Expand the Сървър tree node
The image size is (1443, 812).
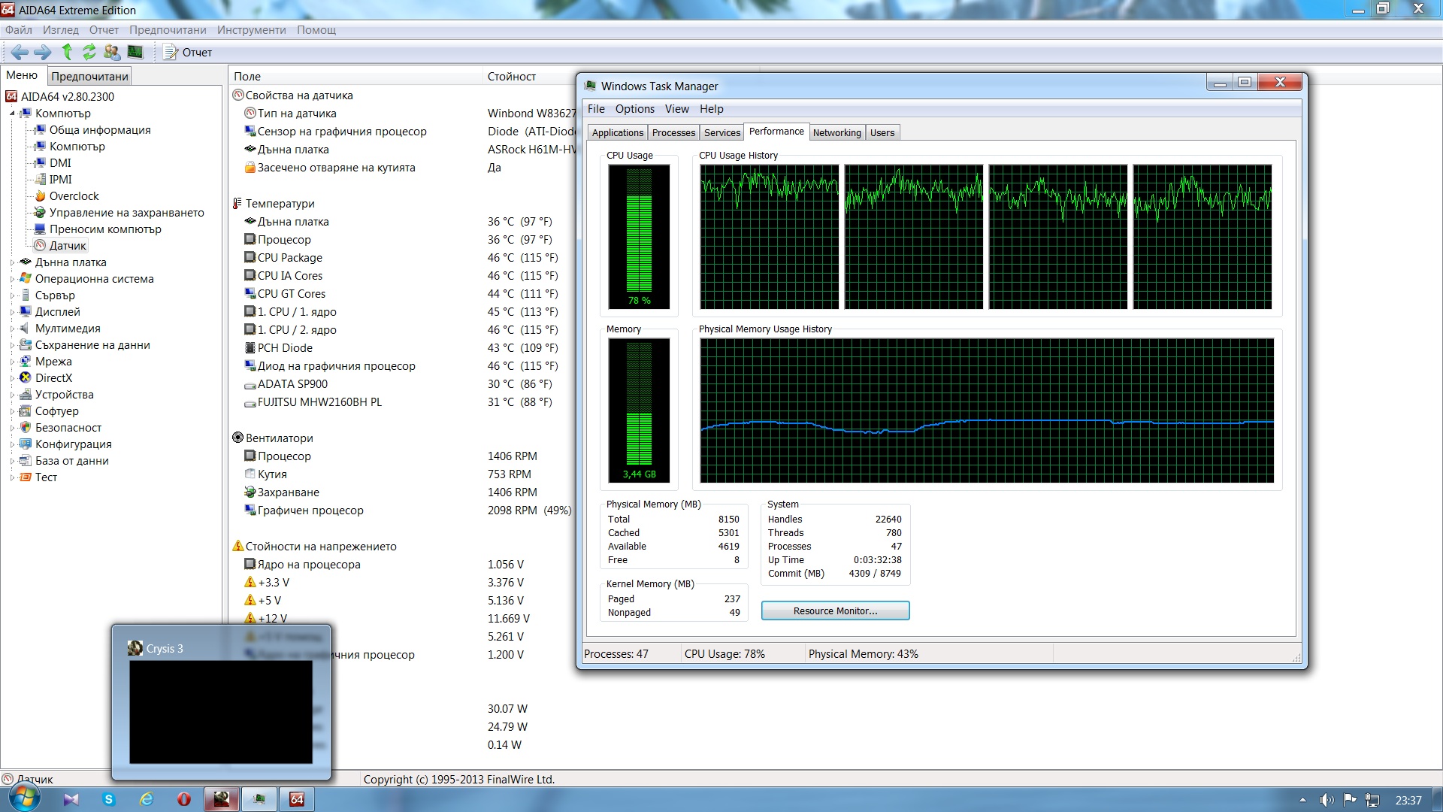point(12,295)
